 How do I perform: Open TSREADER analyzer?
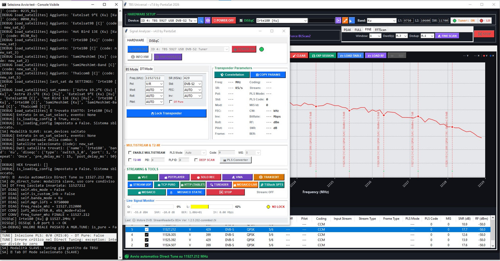[x=219, y=185]
